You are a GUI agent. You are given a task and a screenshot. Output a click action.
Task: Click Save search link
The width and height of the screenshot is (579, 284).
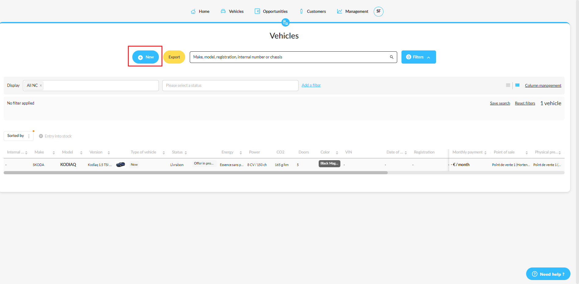(500, 103)
